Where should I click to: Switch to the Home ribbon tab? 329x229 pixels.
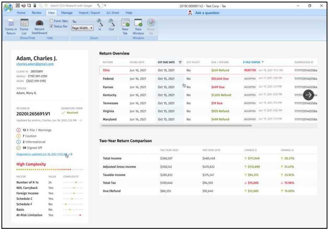click(x=21, y=13)
